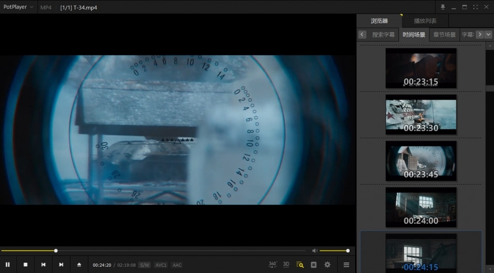
Task: Stop the video playback
Action: pyautogui.click(x=26, y=265)
